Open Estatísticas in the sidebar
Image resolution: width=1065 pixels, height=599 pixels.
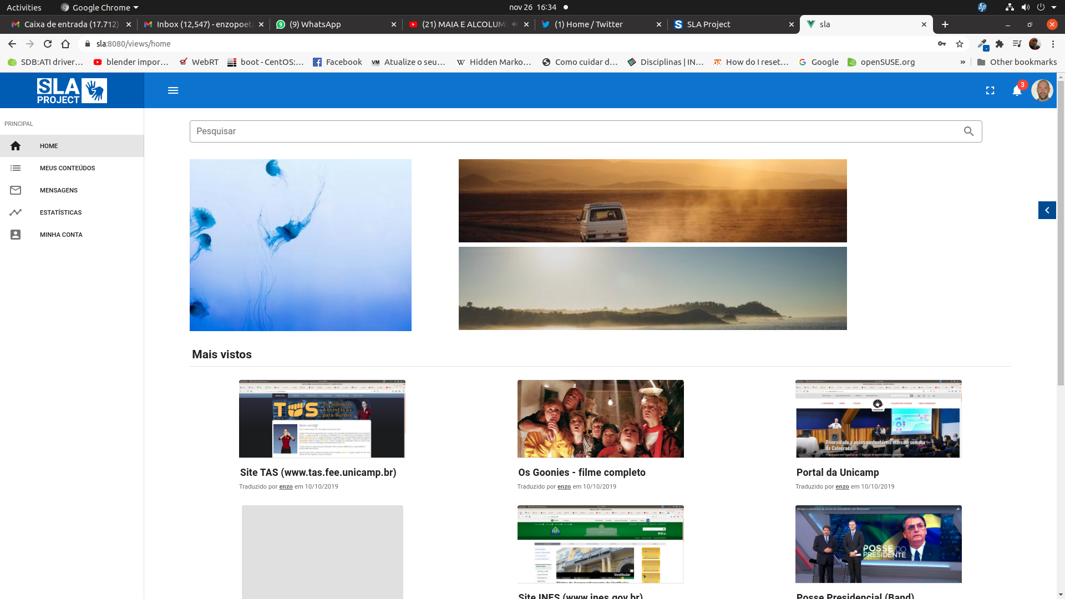coord(60,212)
